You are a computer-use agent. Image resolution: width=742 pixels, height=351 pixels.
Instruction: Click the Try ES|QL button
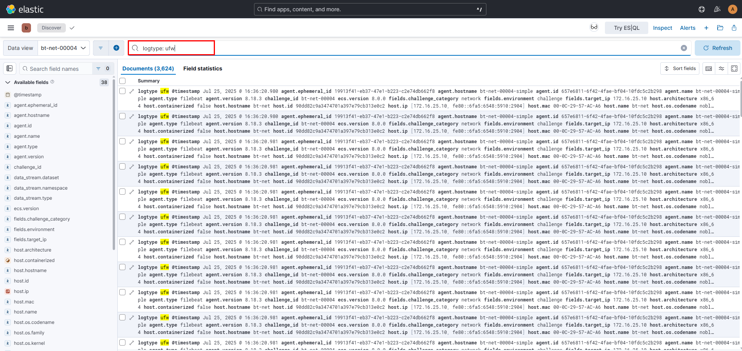coord(627,28)
